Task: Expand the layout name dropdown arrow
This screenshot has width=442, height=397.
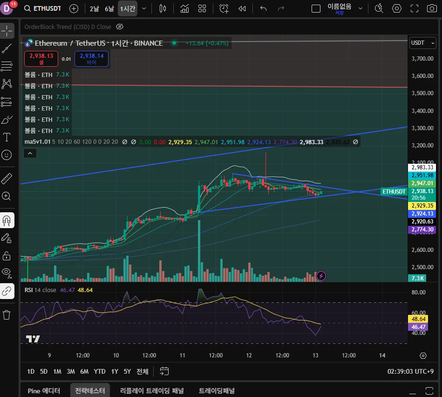Action: pyautogui.click(x=360, y=8)
